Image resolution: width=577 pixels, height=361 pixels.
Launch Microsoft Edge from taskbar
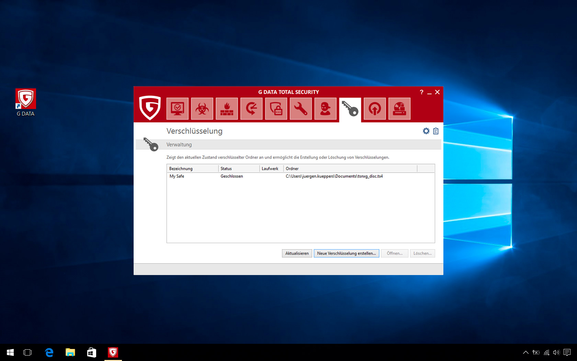click(x=49, y=352)
